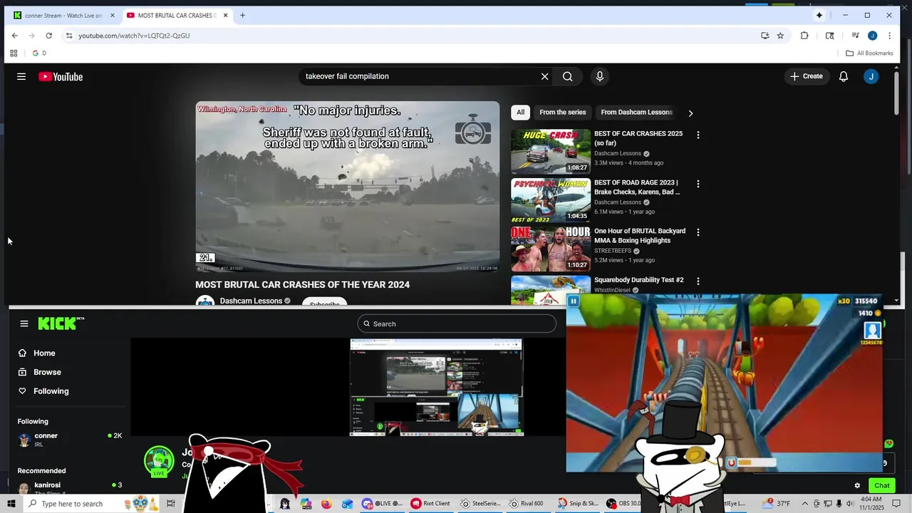Close the conner Stream browser tab
The height and width of the screenshot is (513, 912).
pyautogui.click(x=112, y=15)
